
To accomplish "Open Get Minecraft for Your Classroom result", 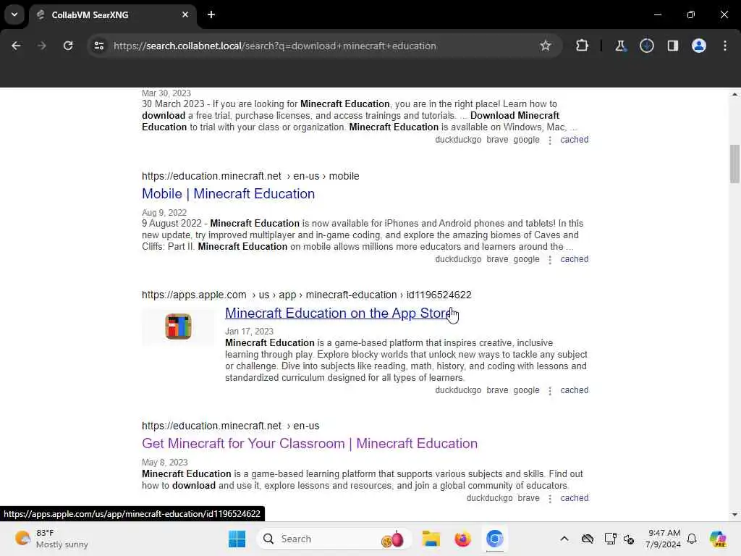I will point(310,444).
